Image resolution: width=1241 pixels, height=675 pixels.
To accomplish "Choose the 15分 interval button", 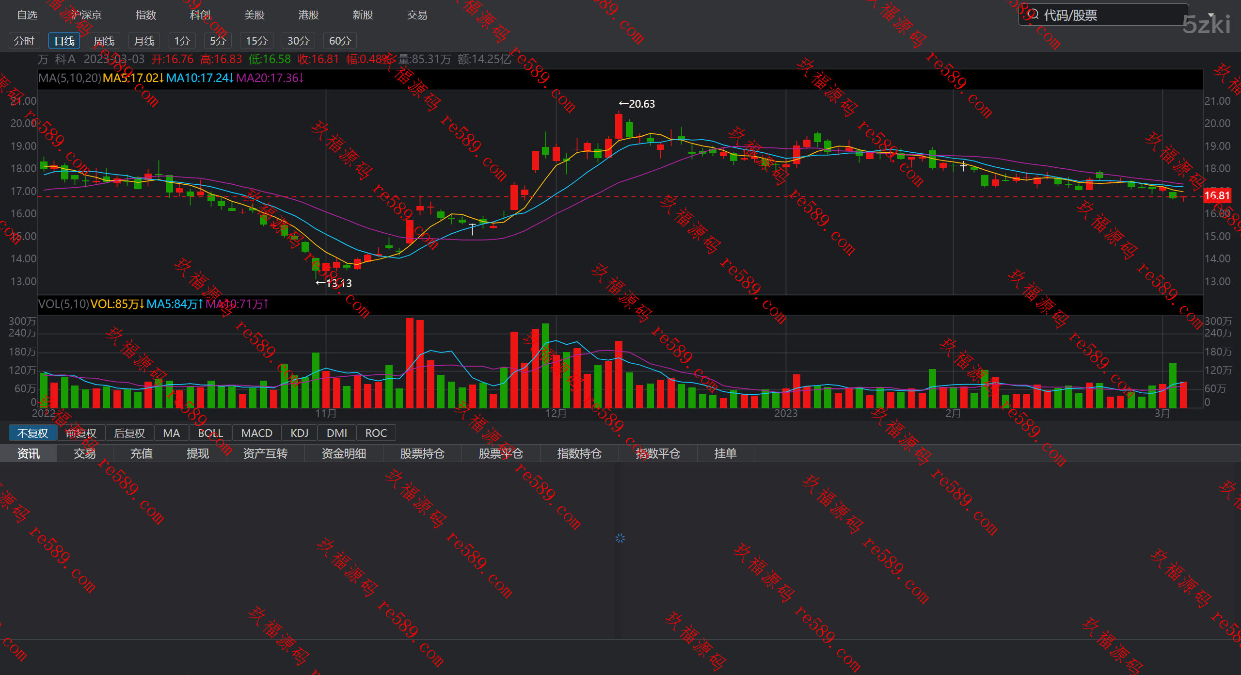I will point(256,41).
